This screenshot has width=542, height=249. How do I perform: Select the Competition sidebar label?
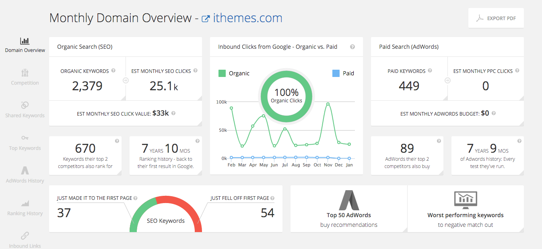pos(25,83)
